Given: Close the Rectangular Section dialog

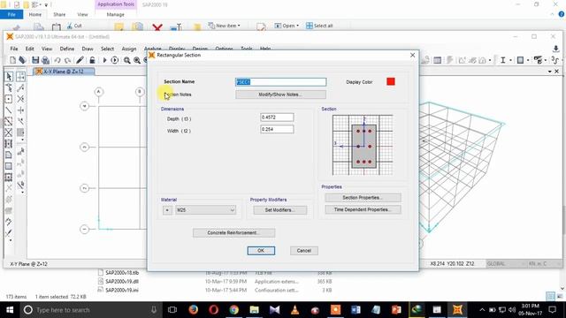Looking at the screenshot, I should [413, 55].
